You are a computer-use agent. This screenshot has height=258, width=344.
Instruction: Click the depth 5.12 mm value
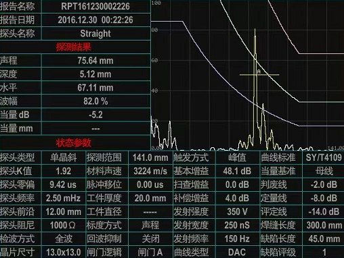[x=95, y=74]
